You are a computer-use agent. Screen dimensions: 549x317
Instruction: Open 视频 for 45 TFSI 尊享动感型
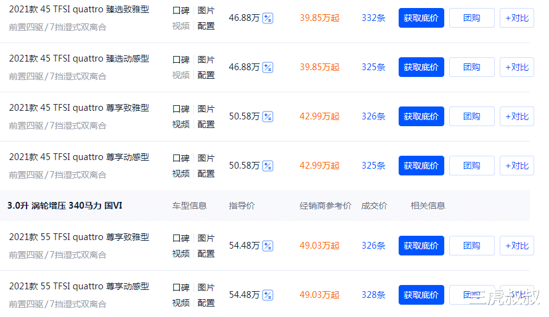pyautogui.click(x=181, y=174)
